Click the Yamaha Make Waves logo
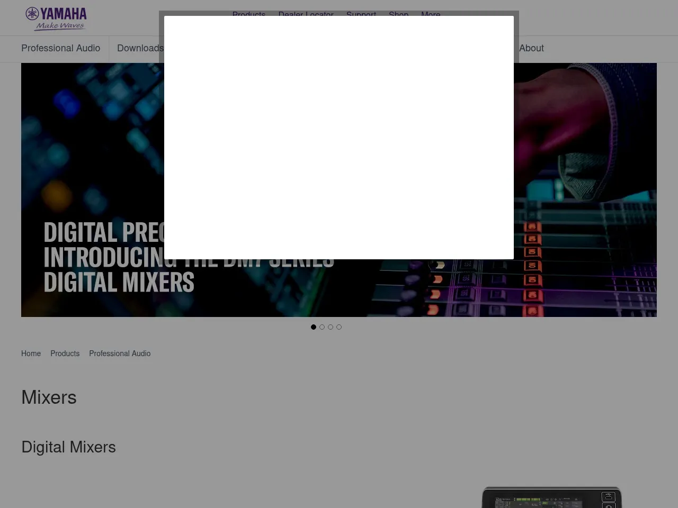Viewport: 678px width, 508px height. pyautogui.click(x=56, y=19)
